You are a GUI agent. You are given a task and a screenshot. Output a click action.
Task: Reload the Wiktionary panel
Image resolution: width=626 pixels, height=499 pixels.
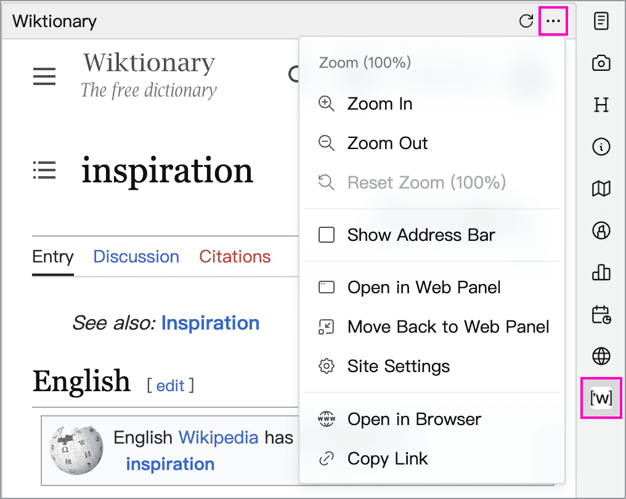coord(526,21)
